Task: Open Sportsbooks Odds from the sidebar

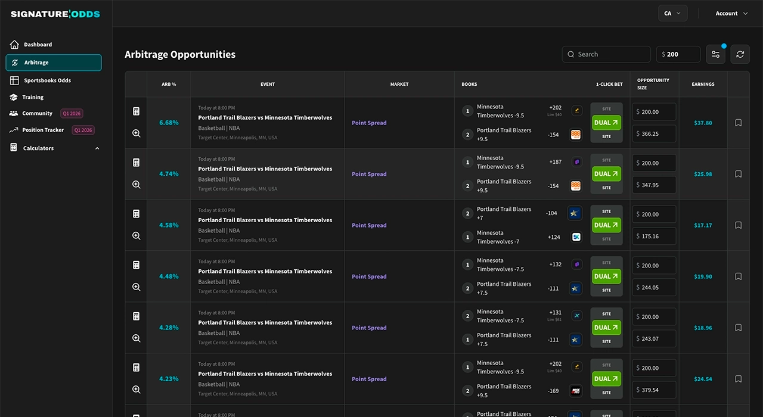Action: (47, 80)
